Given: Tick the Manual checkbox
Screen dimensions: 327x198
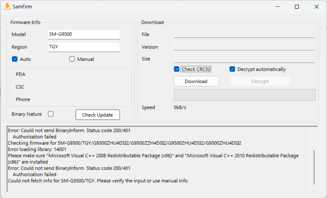Looking at the screenshot, I should click(72, 59).
